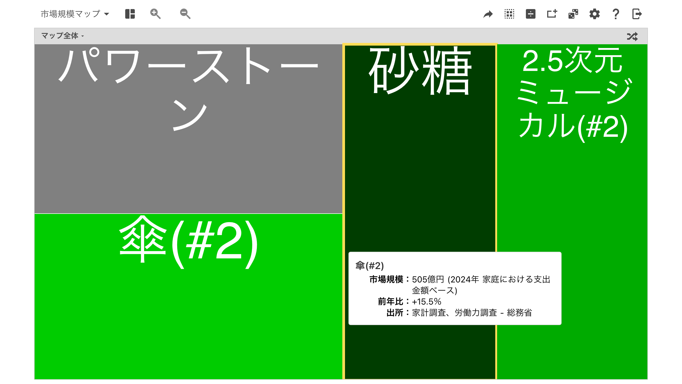This screenshot has width=682, height=384.
Task: Click the zoom in magnifier icon
Action: [x=155, y=14]
